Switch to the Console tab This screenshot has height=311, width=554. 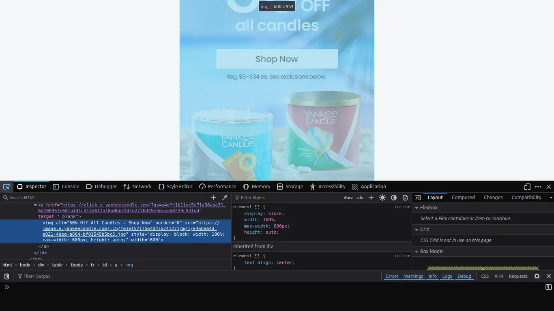pos(66,187)
